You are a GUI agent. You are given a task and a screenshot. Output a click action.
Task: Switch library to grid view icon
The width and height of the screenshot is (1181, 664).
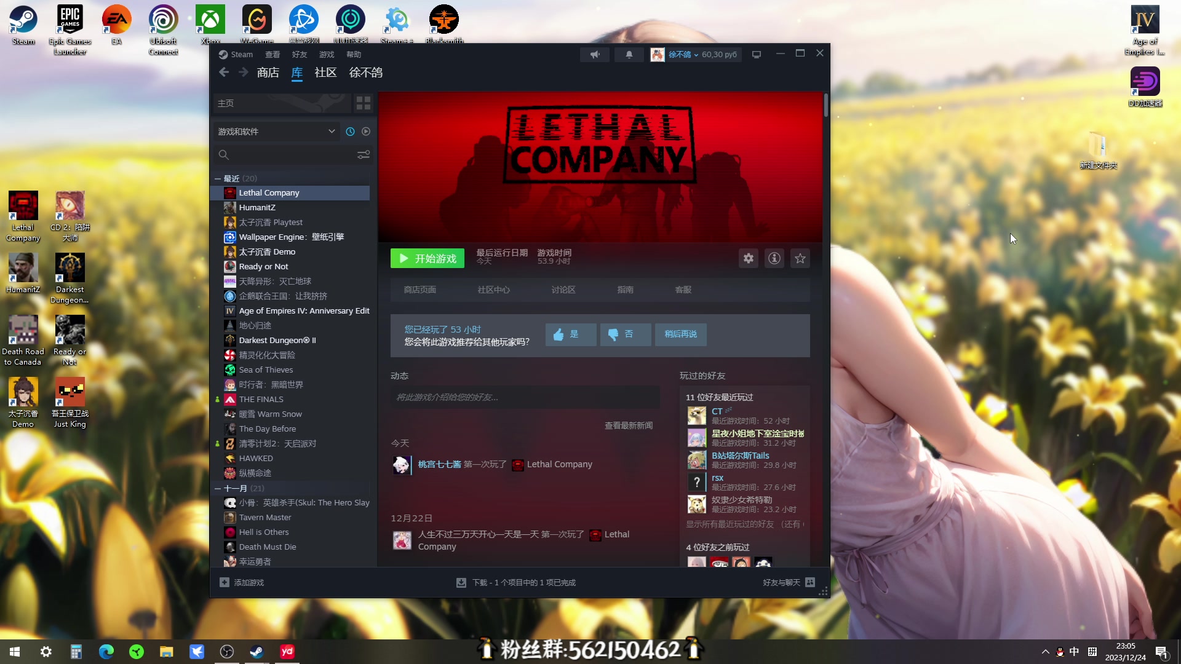(364, 103)
